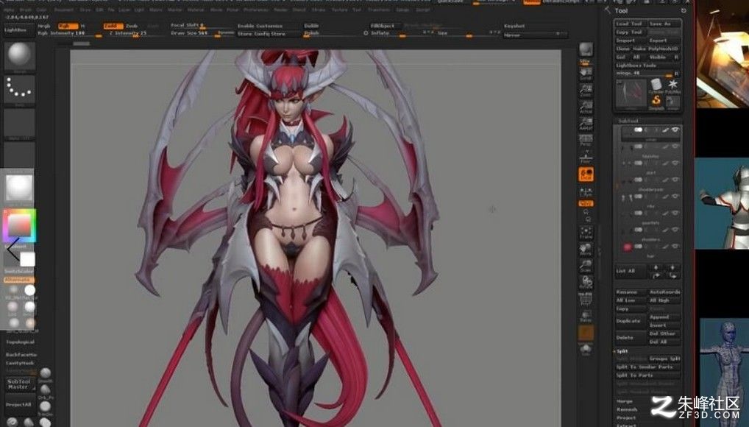Open the Transform menu
The image size is (749, 427).
tap(379, 10)
